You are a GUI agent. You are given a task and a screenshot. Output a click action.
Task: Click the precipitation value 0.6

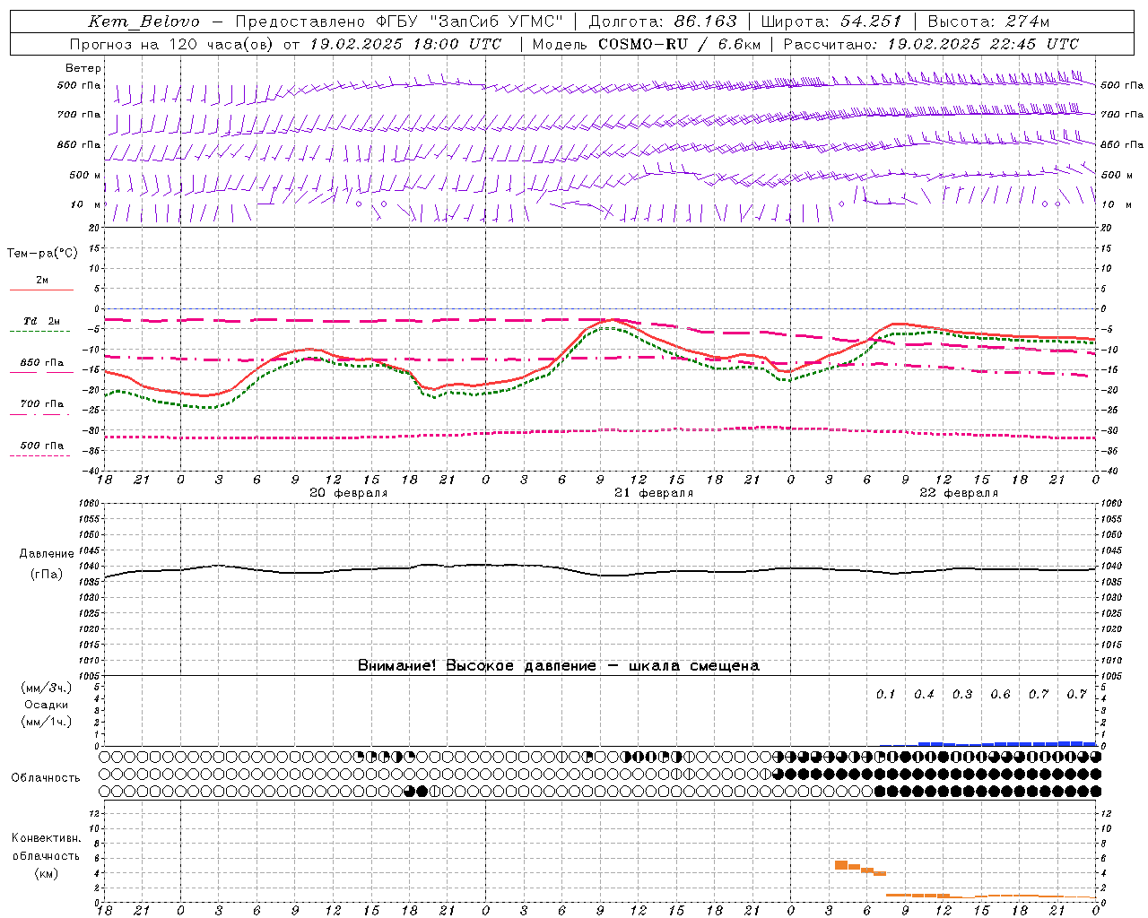(x=1000, y=694)
